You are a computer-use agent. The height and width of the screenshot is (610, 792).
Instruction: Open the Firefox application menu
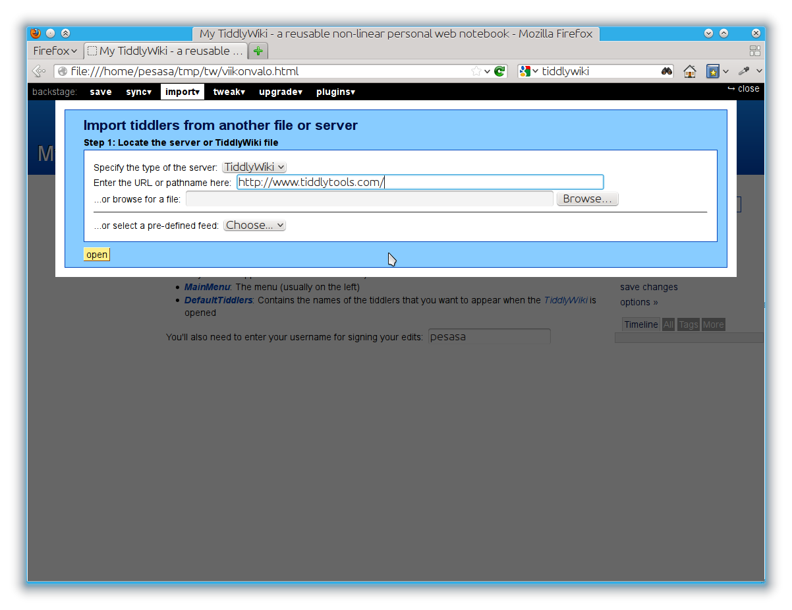[x=55, y=51]
